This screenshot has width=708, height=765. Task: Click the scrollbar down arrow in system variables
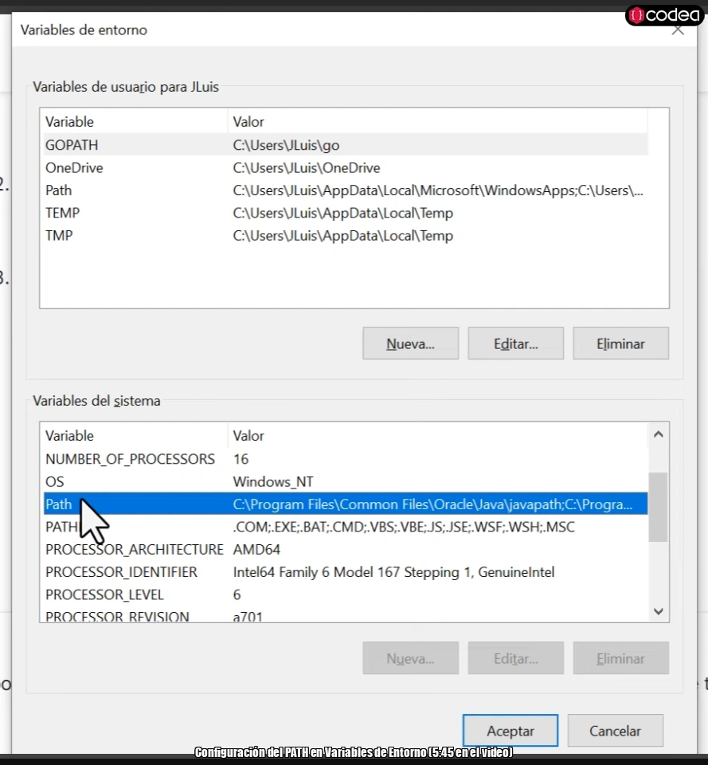pyautogui.click(x=658, y=611)
